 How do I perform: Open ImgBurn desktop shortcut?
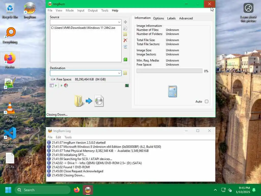(x=30, y=10)
